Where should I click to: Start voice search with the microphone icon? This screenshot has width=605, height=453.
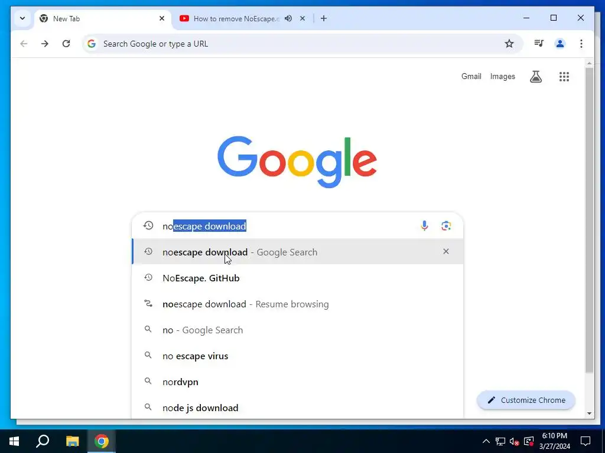coord(424,226)
